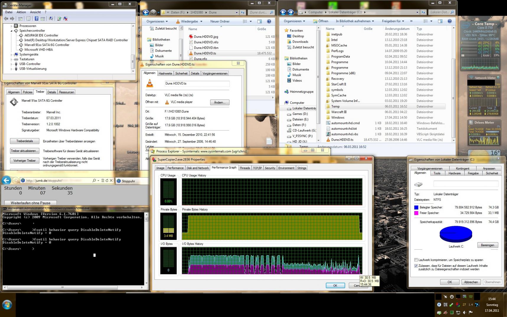This screenshot has width=507, height=317.
Task: Open the Aktion menu in Geräte-Manager
Action: click(21, 12)
